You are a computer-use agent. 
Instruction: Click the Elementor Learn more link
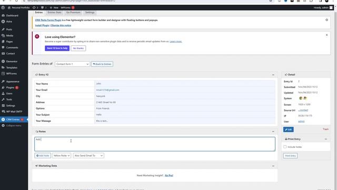click(175, 41)
